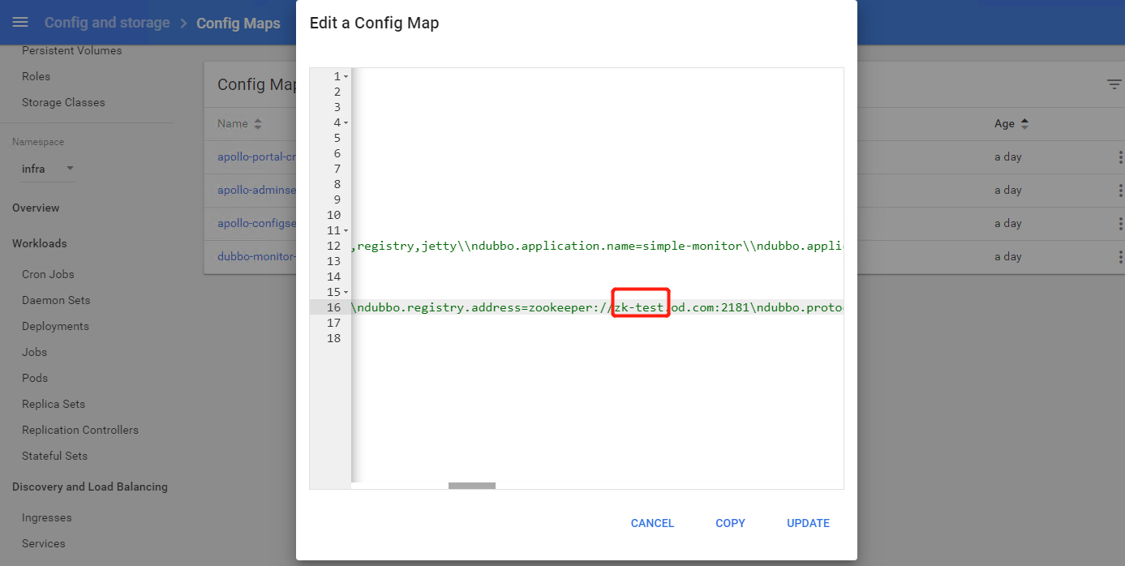Collapse code fold at line 4
The width and height of the screenshot is (1125, 566).
(346, 122)
